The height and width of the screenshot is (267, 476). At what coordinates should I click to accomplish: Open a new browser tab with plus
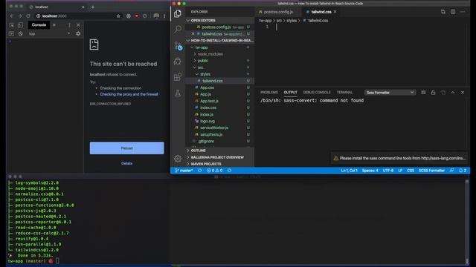(x=92, y=7)
